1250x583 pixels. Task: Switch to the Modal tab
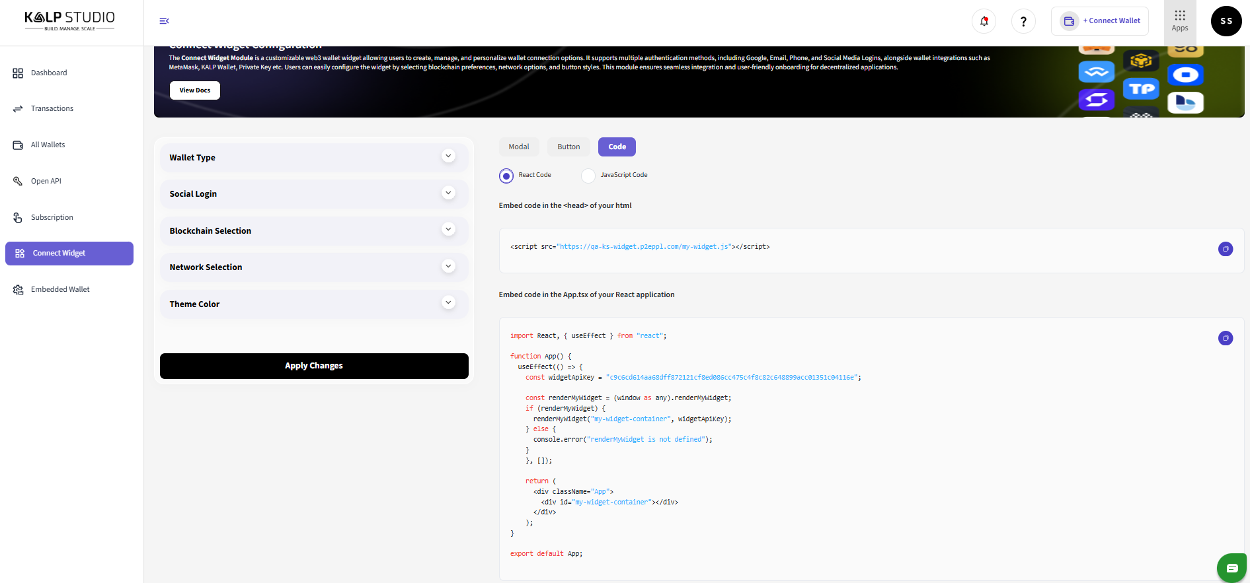[518, 147]
